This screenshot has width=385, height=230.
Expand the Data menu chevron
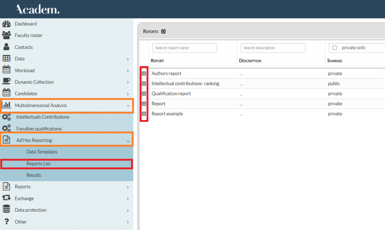coord(128,59)
